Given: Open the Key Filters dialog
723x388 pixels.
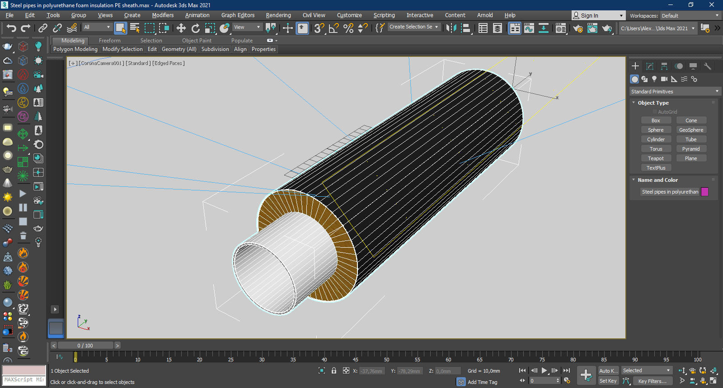Looking at the screenshot, I should coord(652,381).
